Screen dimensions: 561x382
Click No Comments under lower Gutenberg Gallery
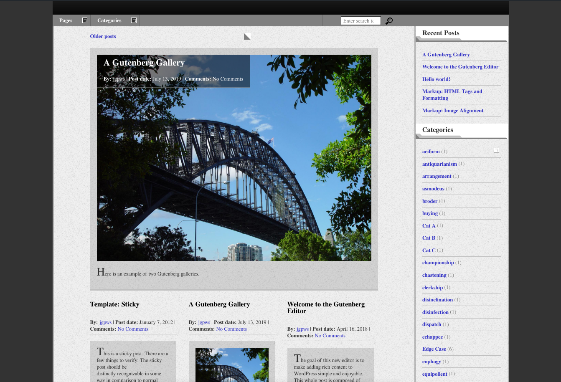click(x=231, y=329)
